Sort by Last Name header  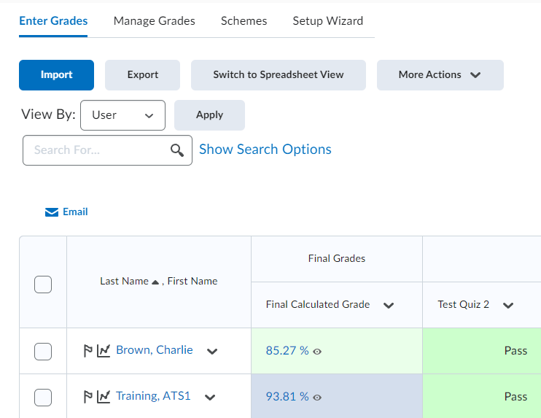pyautogui.click(x=124, y=282)
